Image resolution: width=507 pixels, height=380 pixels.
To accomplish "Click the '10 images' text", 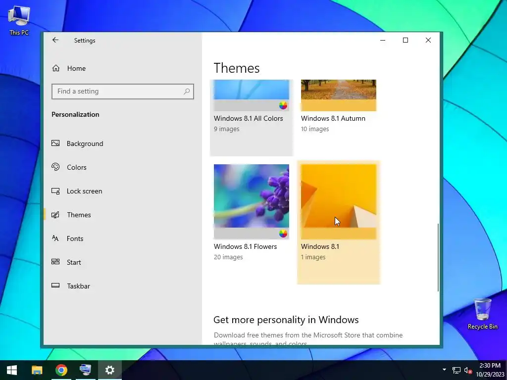I will point(315,129).
